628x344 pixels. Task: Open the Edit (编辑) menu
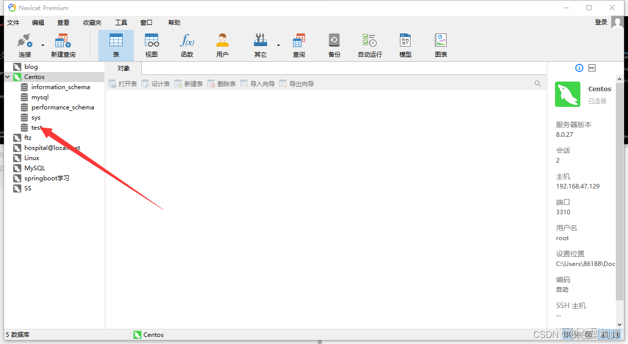(38, 23)
